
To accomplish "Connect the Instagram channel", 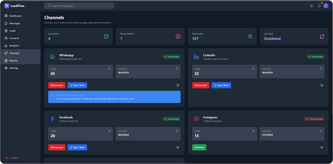I will click(x=199, y=147).
